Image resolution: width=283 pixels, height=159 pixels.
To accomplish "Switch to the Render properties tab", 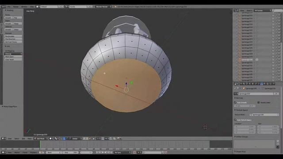I will click(241, 83).
